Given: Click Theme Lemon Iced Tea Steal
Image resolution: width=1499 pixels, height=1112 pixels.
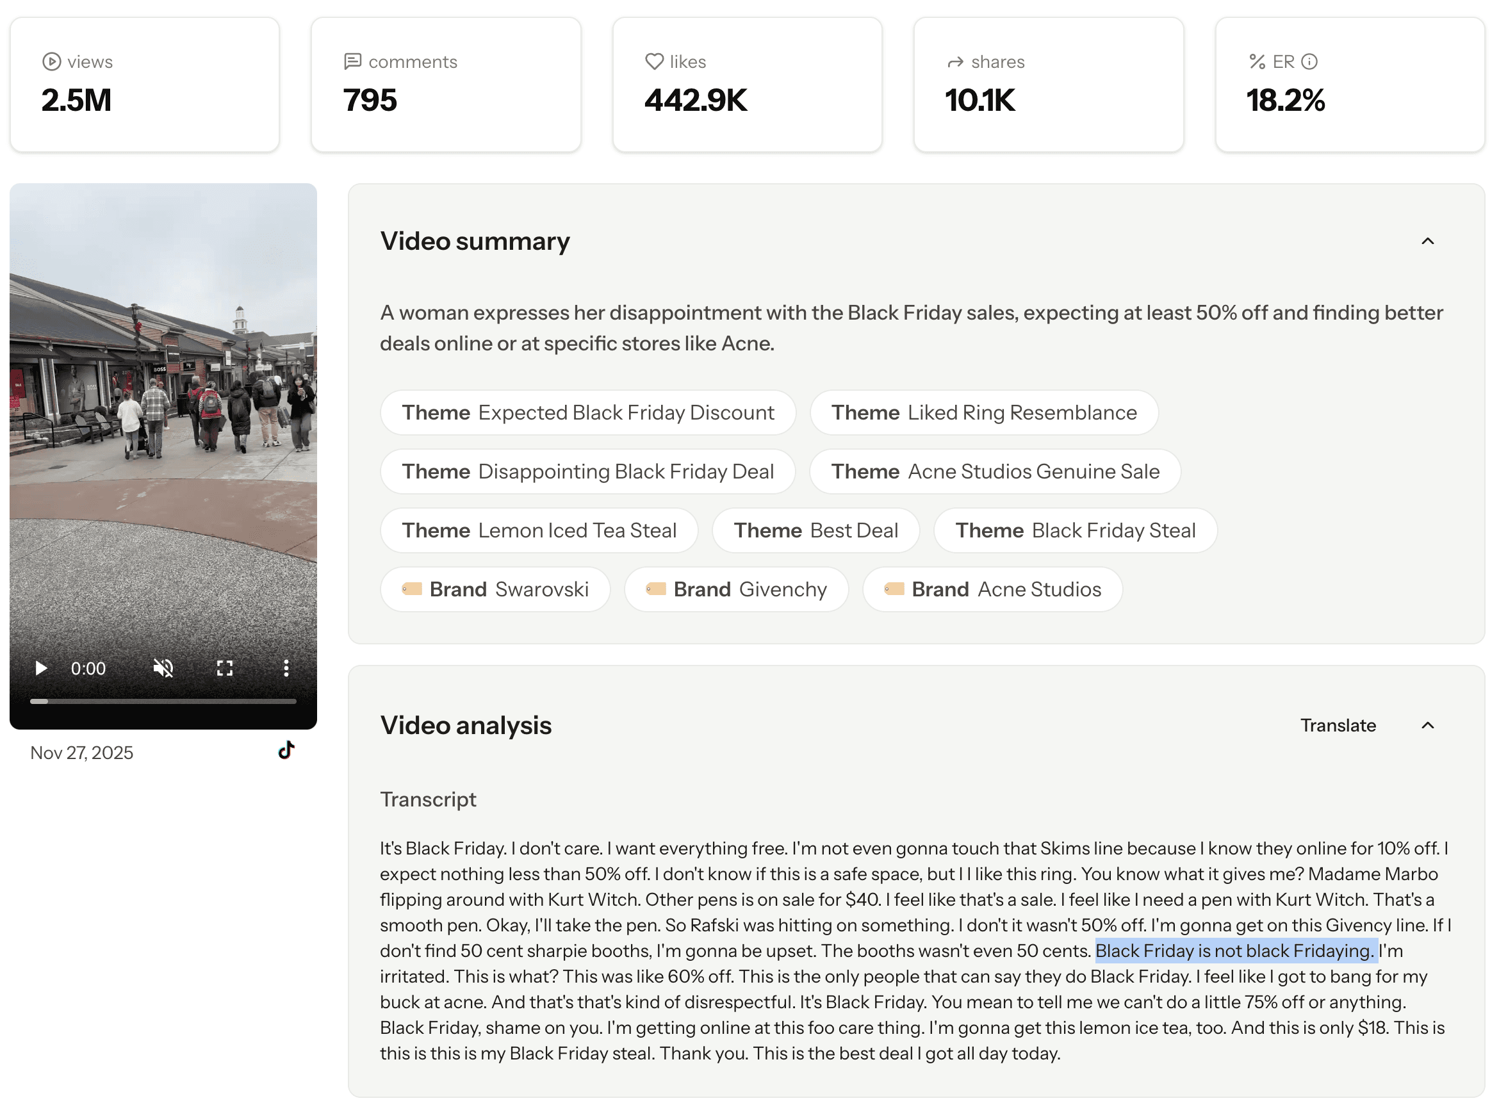Looking at the screenshot, I should (539, 530).
